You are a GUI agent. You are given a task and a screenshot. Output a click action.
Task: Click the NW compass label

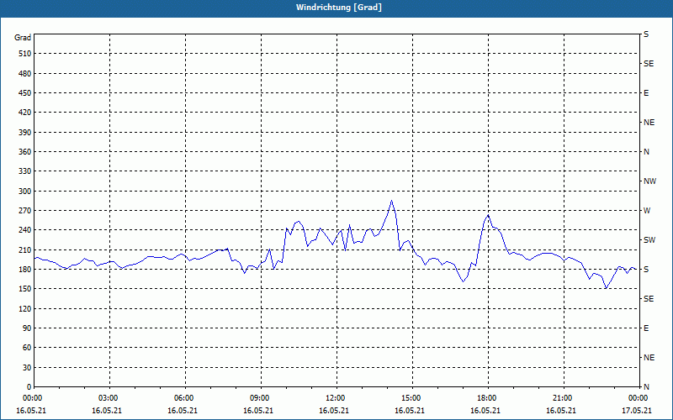(x=649, y=181)
